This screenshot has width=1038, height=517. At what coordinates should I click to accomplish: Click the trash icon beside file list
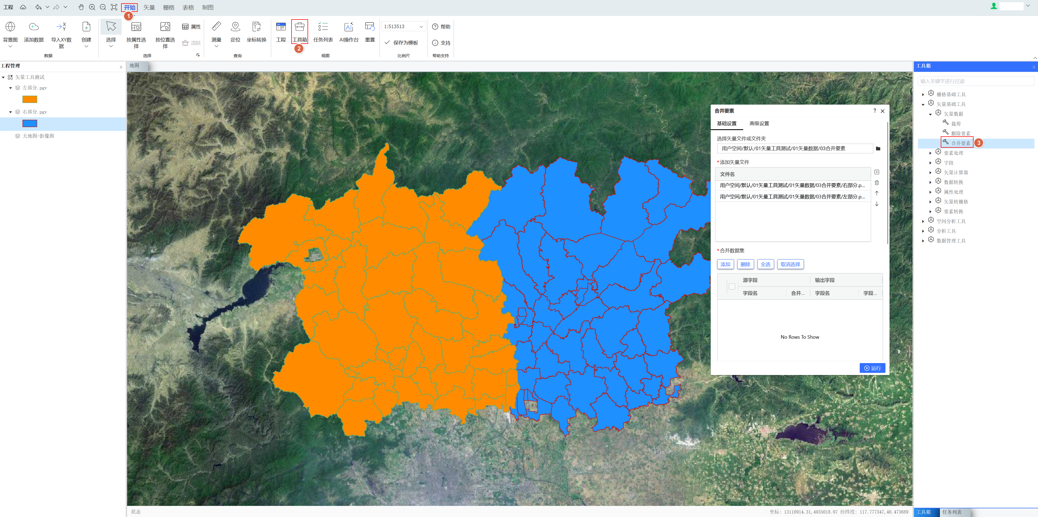point(877,183)
